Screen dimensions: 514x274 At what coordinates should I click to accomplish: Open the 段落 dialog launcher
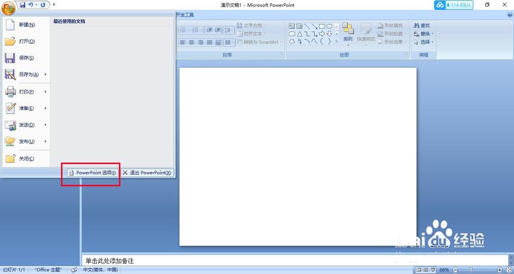click(x=282, y=54)
